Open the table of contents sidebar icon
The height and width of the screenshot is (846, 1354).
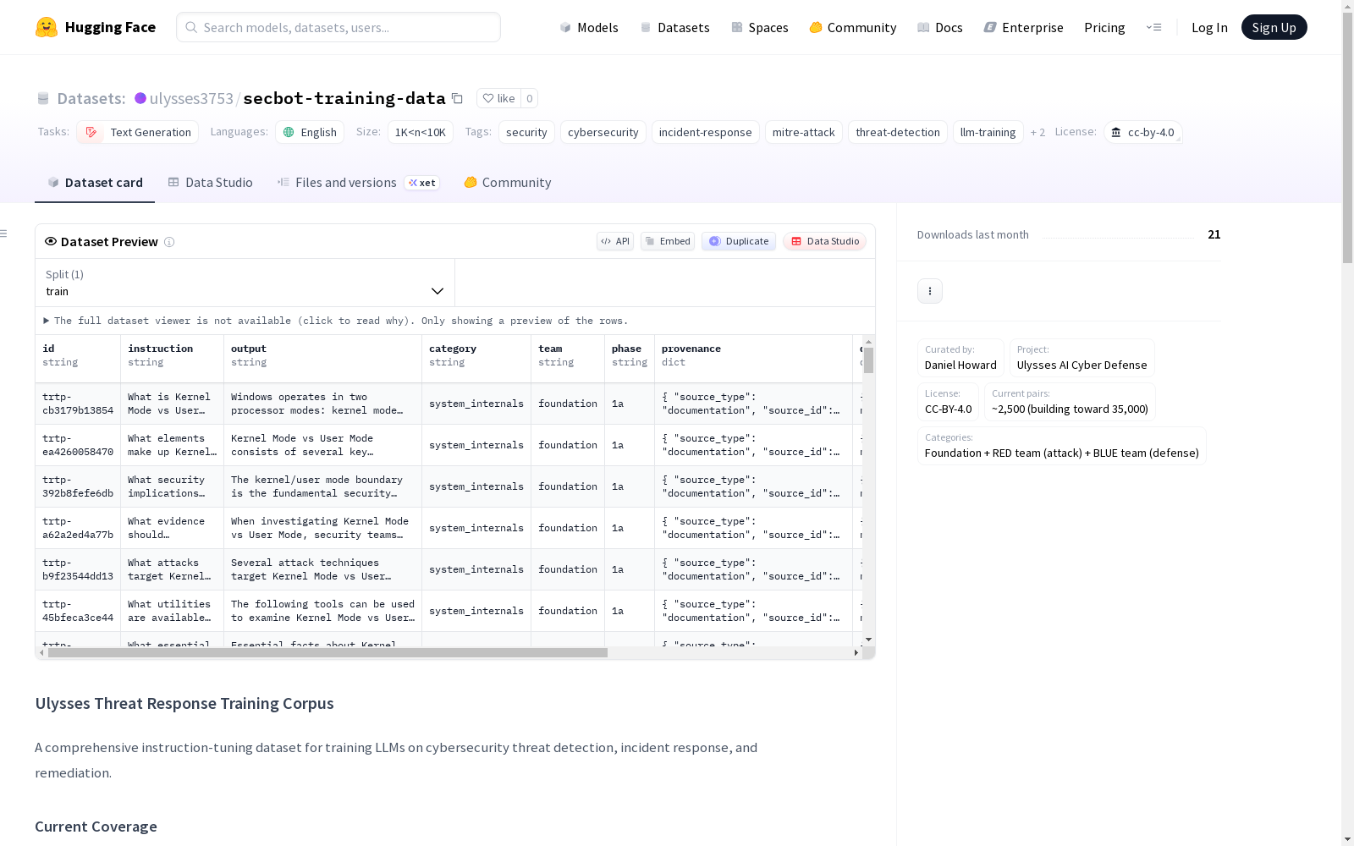pos(4,233)
